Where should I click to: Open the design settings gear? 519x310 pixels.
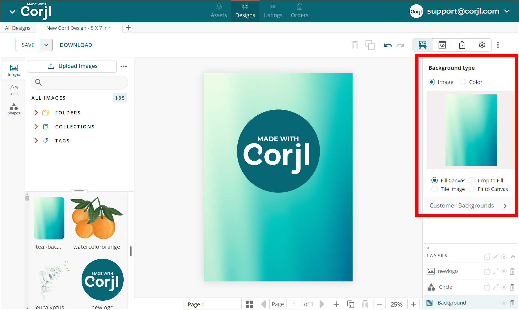click(482, 45)
